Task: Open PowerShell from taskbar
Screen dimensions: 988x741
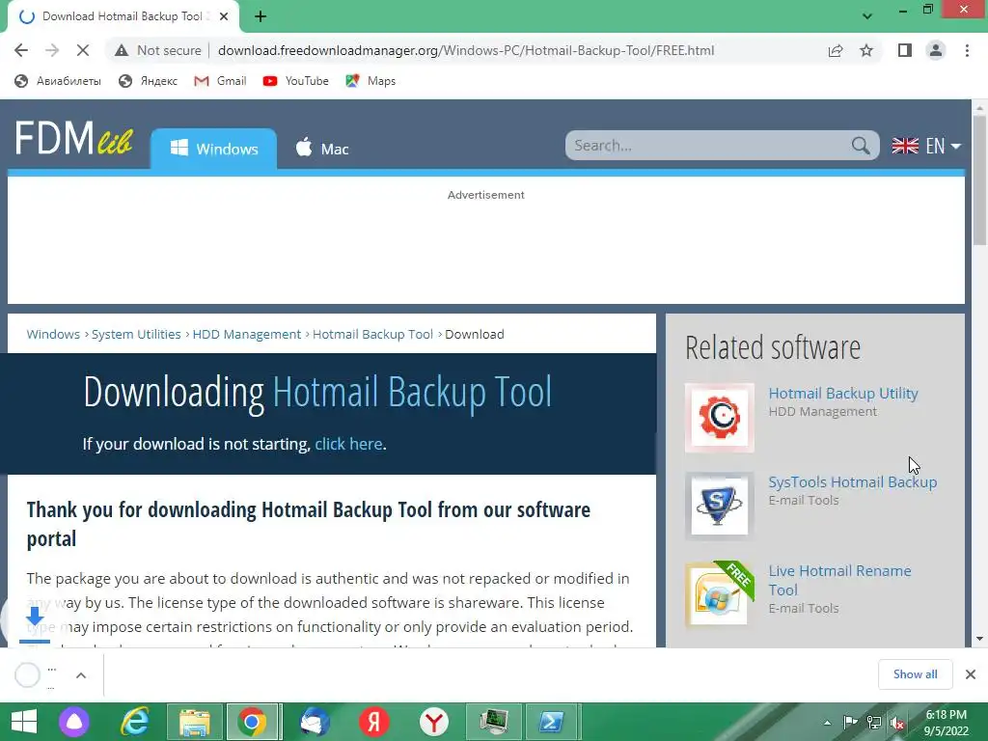Action: pos(551,722)
